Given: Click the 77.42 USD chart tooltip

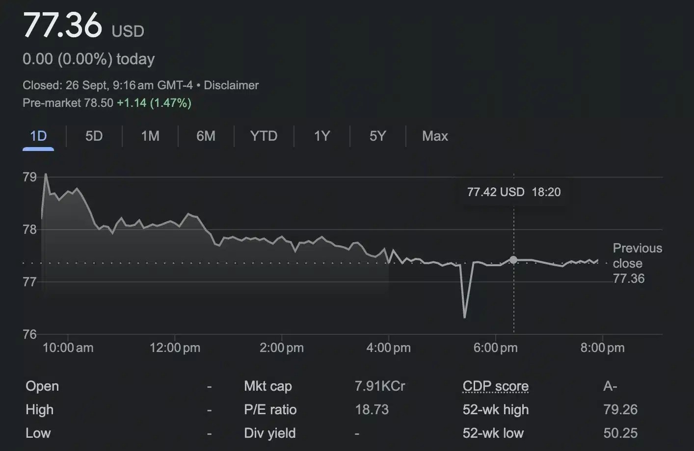Looking at the screenshot, I should click(513, 192).
